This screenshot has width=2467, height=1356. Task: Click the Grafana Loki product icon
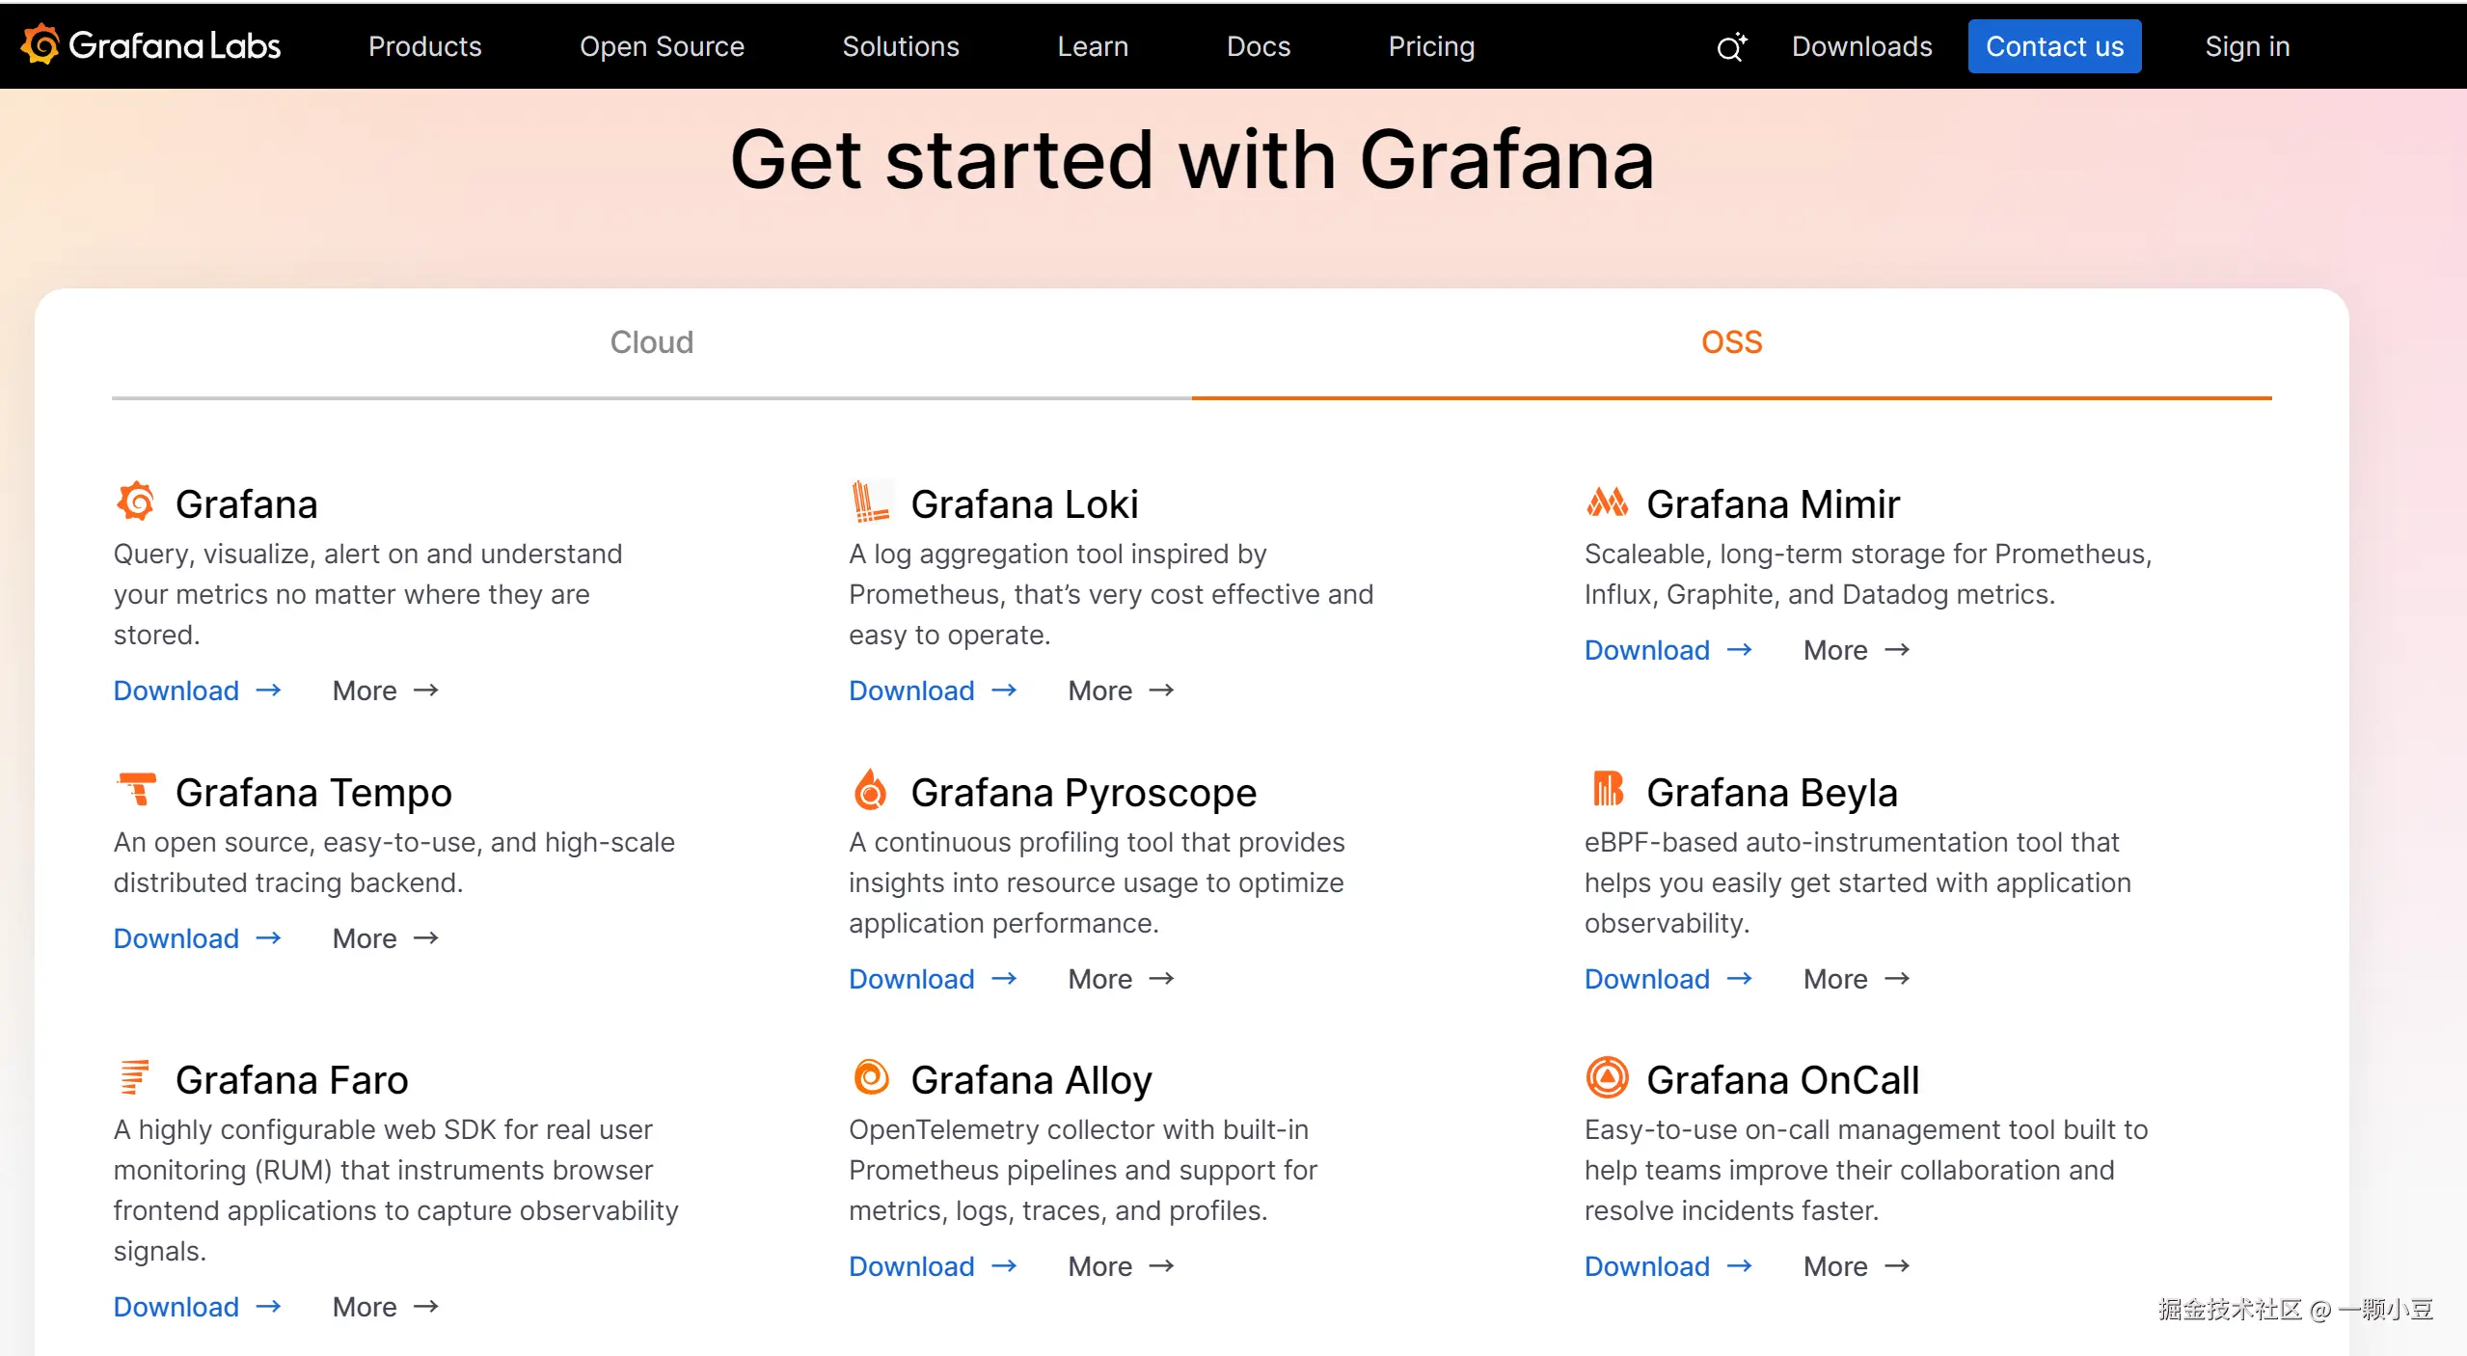point(870,502)
